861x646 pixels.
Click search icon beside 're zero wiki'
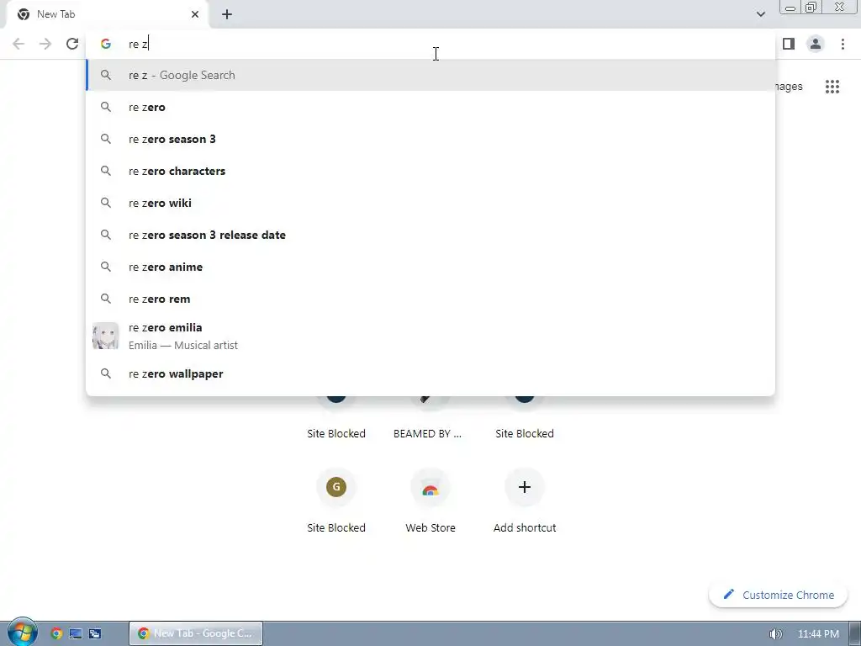[106, 203]
